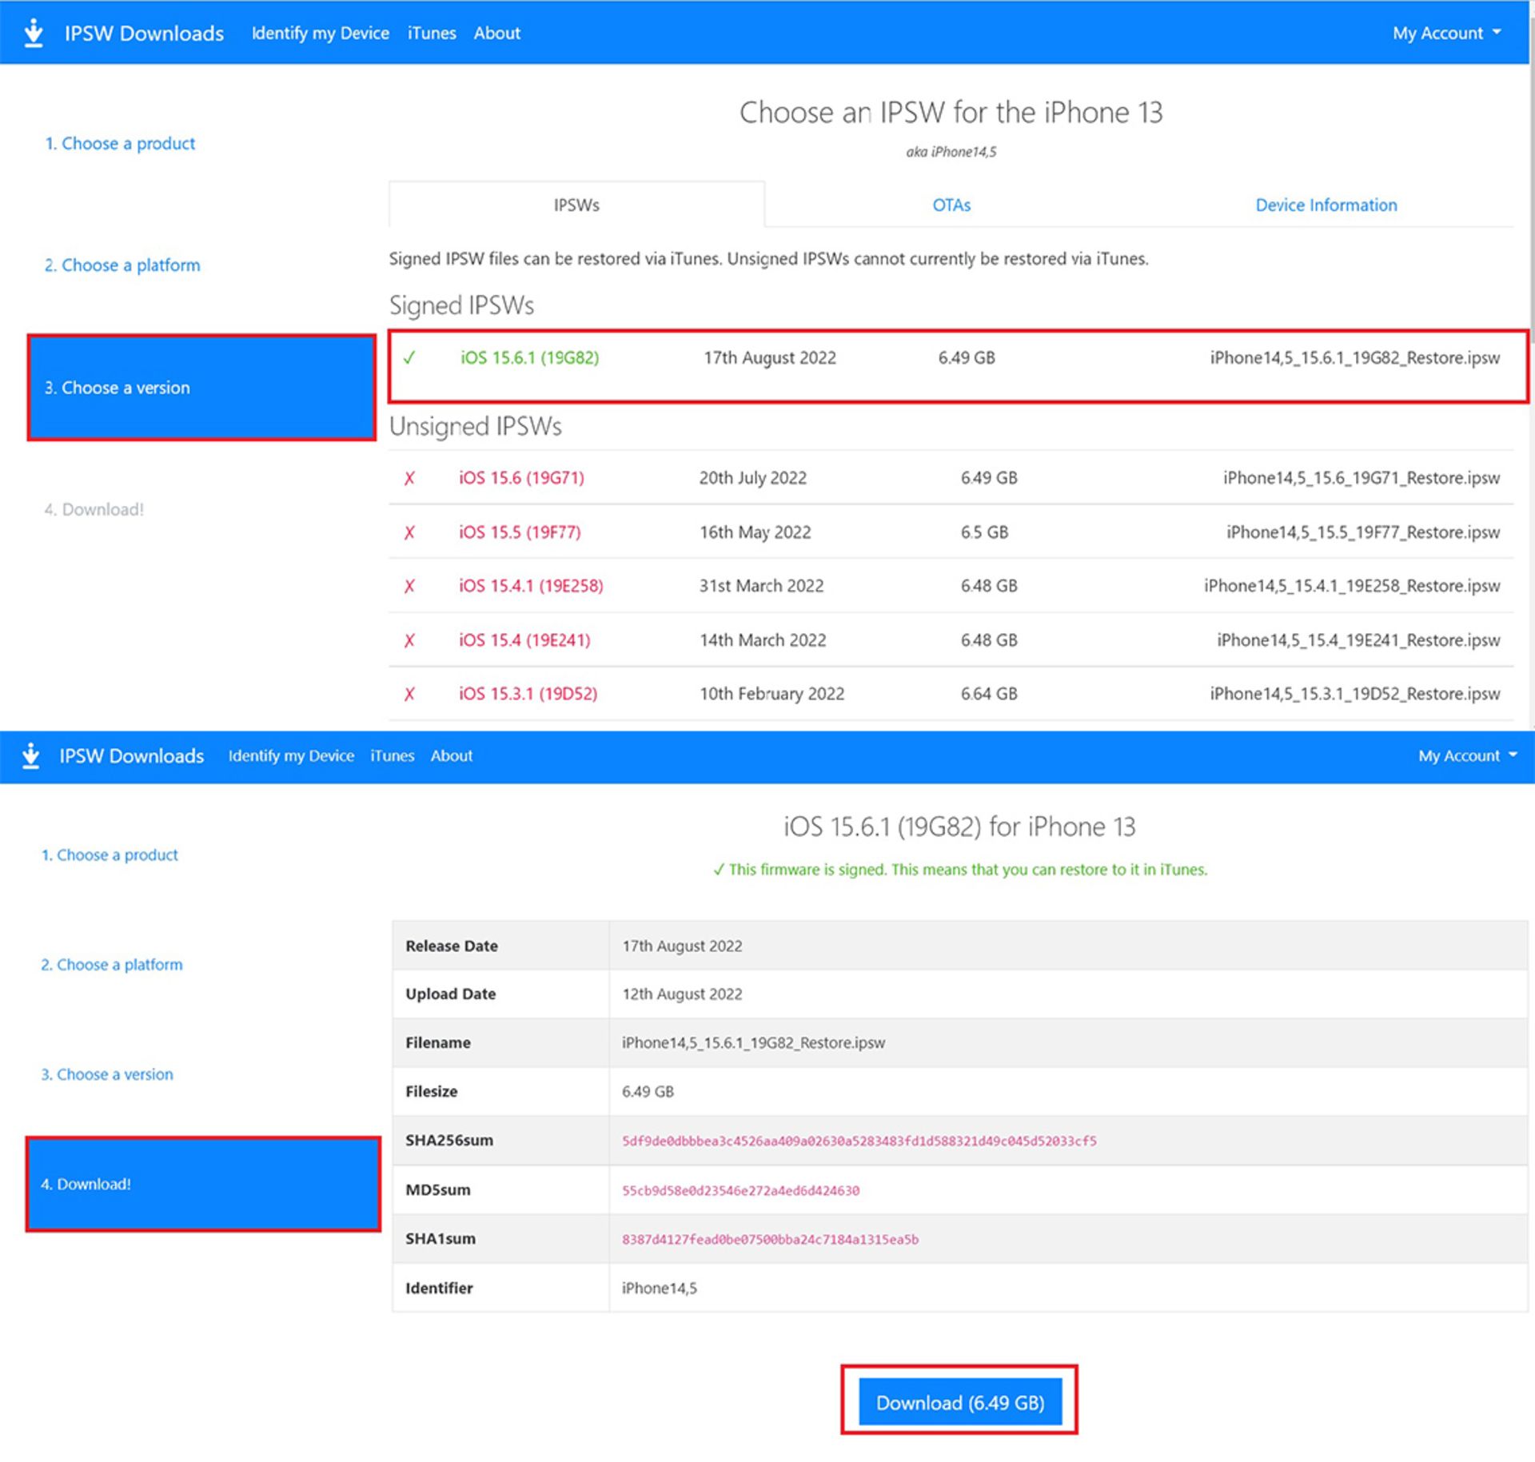Viewport: 1535px width, 1462px height.
Task: Click the download arrow logo in lower navbar
Action: pos(31,755)
